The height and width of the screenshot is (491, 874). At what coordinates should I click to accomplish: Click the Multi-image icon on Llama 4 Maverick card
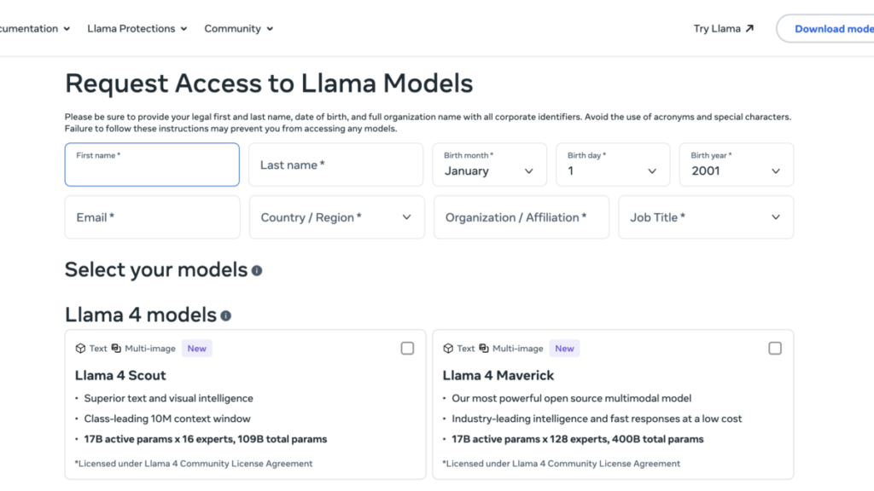484,348
